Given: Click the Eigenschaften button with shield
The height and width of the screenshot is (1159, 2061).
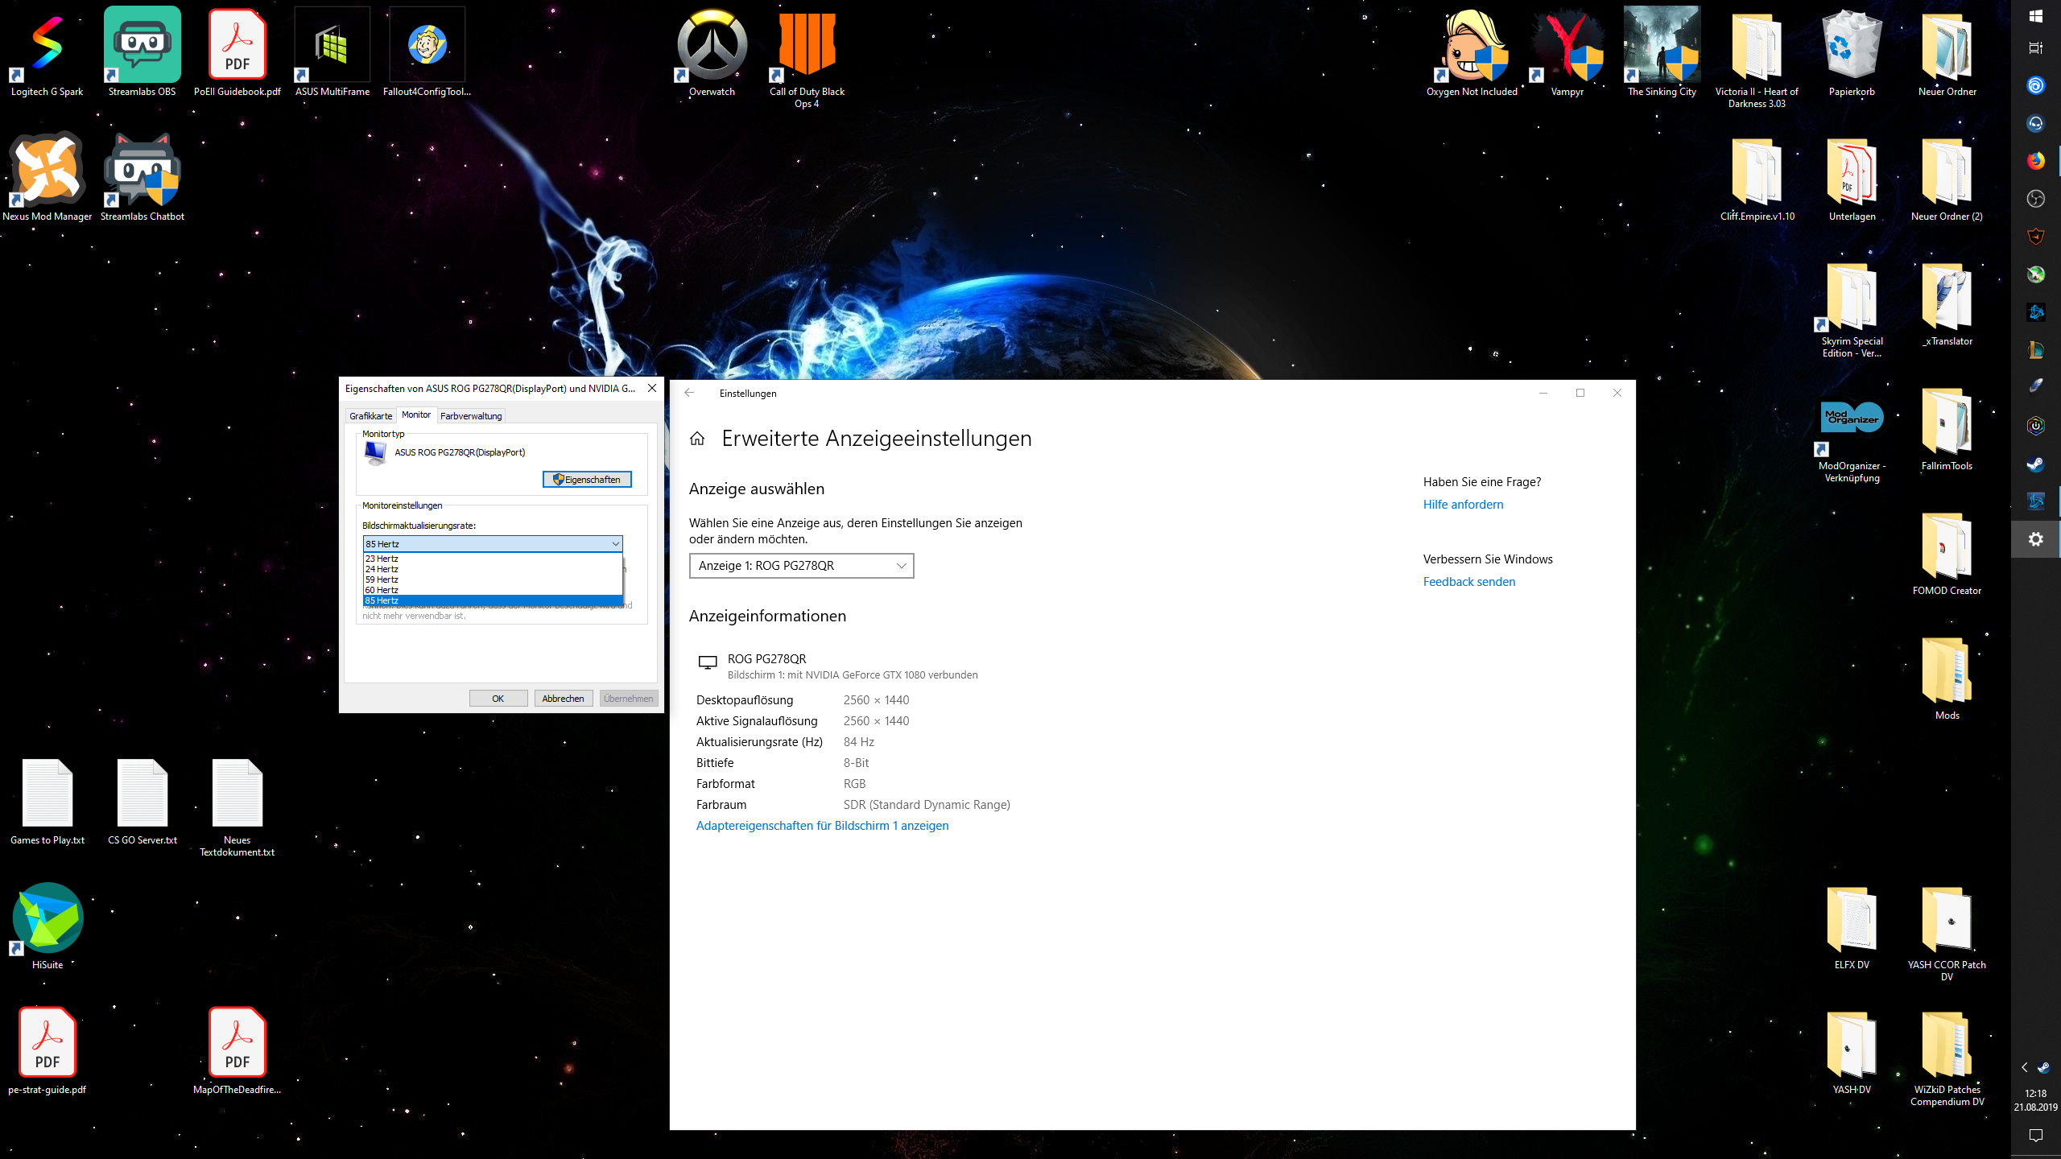Looking at the screenshot, I should (587, 480).
